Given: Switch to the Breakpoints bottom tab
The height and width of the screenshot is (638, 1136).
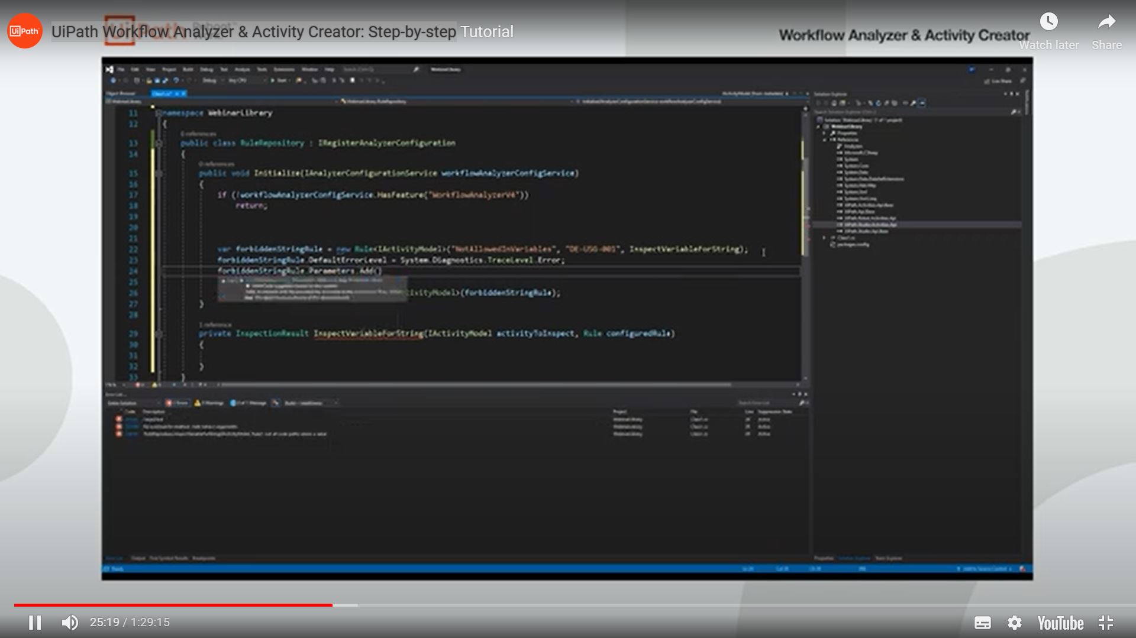Looking at the screenshot, I should coord(204,558).
